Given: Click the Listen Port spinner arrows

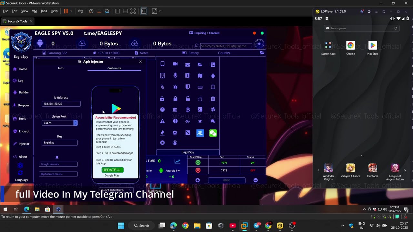Looking at the screenshot, I should pyautogui.click(x=76, y=123).
